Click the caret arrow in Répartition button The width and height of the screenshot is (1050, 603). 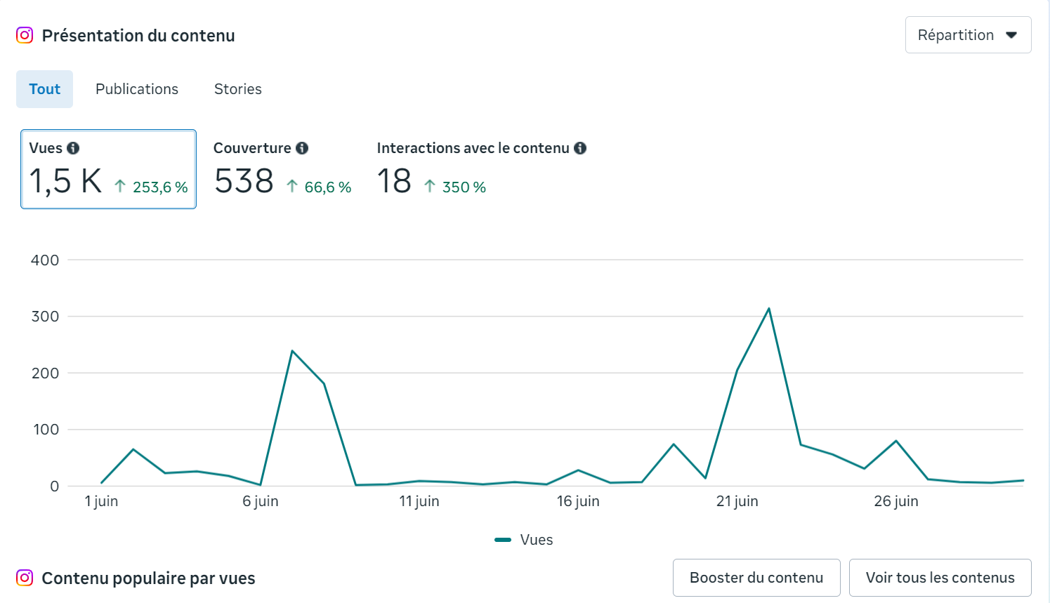click(x=1011, y=35)
